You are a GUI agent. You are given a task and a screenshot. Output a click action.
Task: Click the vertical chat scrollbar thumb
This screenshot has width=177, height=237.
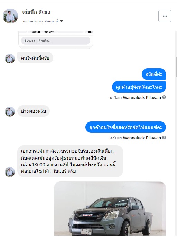point(176,67)
